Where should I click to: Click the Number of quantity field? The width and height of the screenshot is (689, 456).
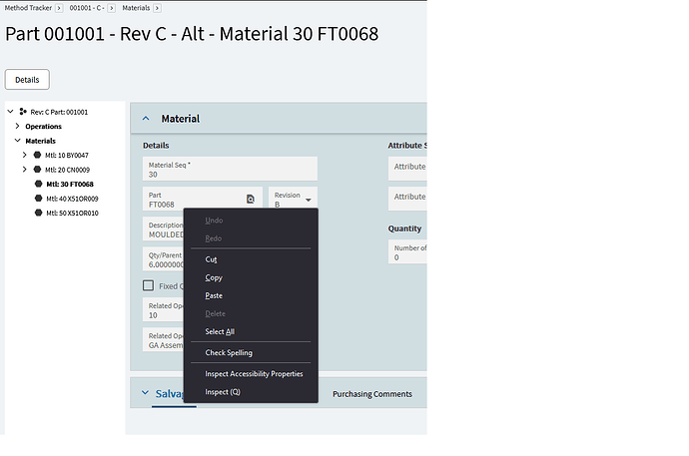(x=407, y=252)
